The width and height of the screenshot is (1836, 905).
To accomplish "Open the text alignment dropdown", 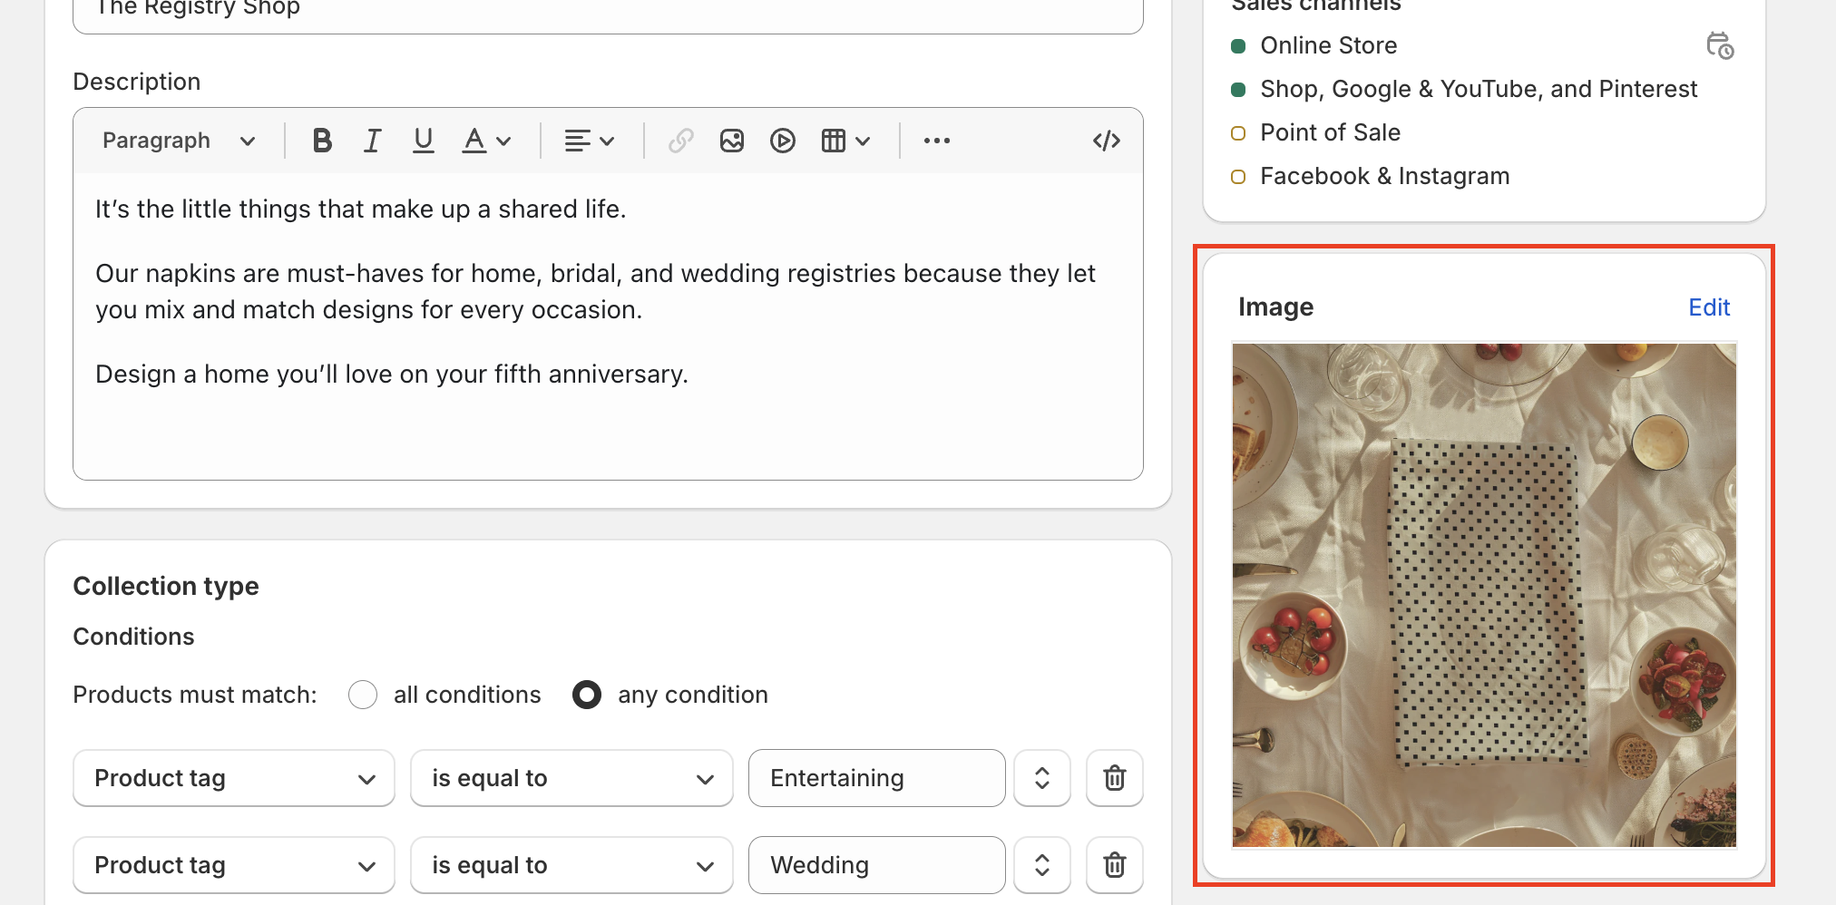I will click(590, 141).
